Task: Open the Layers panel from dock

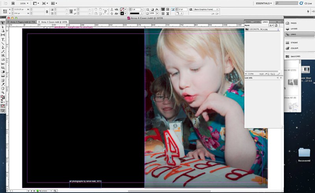Action: point(300,29)
